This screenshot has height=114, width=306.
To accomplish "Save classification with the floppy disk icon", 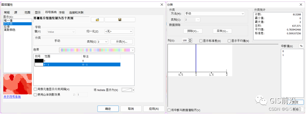I will 120,20.
